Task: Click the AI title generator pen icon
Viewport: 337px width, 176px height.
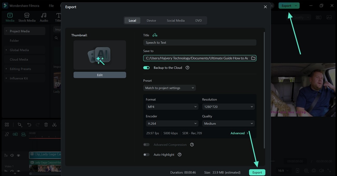Action: click(x=155, y=35)
